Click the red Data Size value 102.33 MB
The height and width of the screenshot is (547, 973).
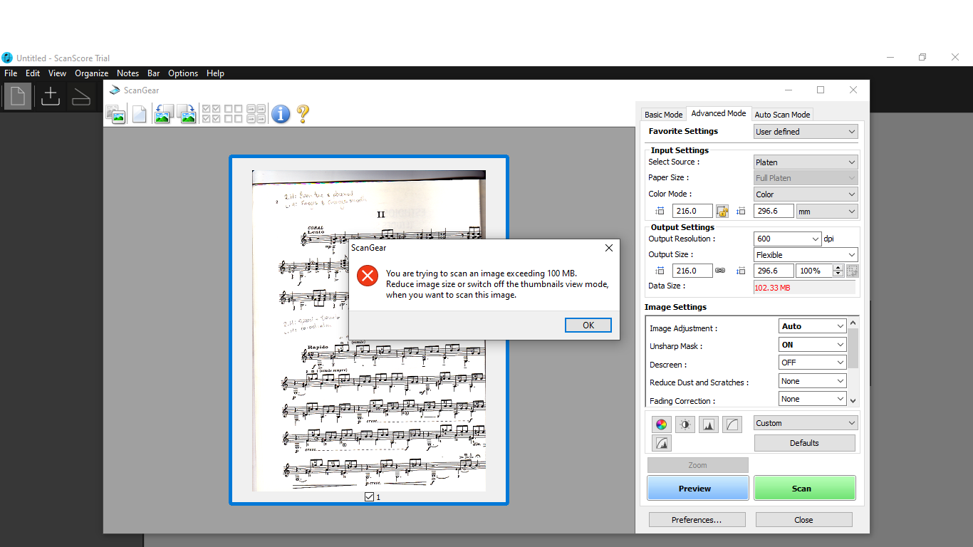coord(773,288)
